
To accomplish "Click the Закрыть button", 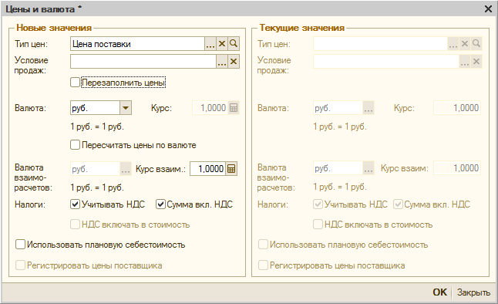I will tap(473, 292).
